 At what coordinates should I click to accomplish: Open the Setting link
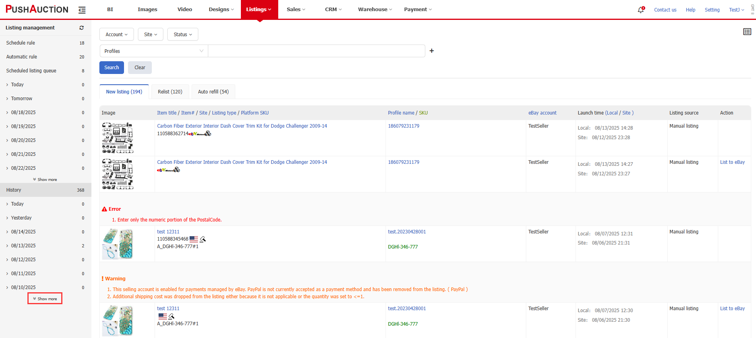tap(712, 10)
